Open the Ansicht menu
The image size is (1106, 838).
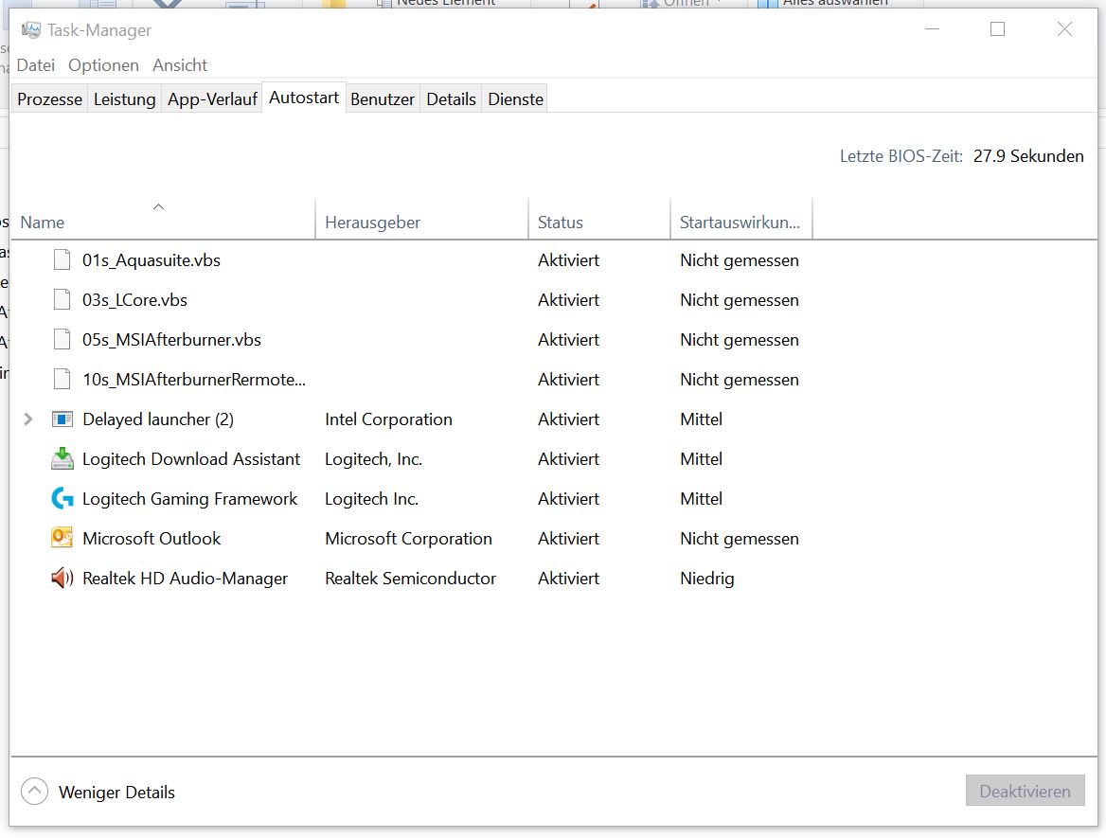coord(180,65)
